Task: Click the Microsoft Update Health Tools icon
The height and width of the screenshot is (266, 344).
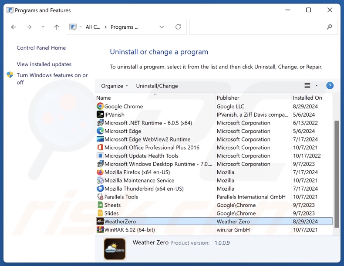Action: point(100,155)
